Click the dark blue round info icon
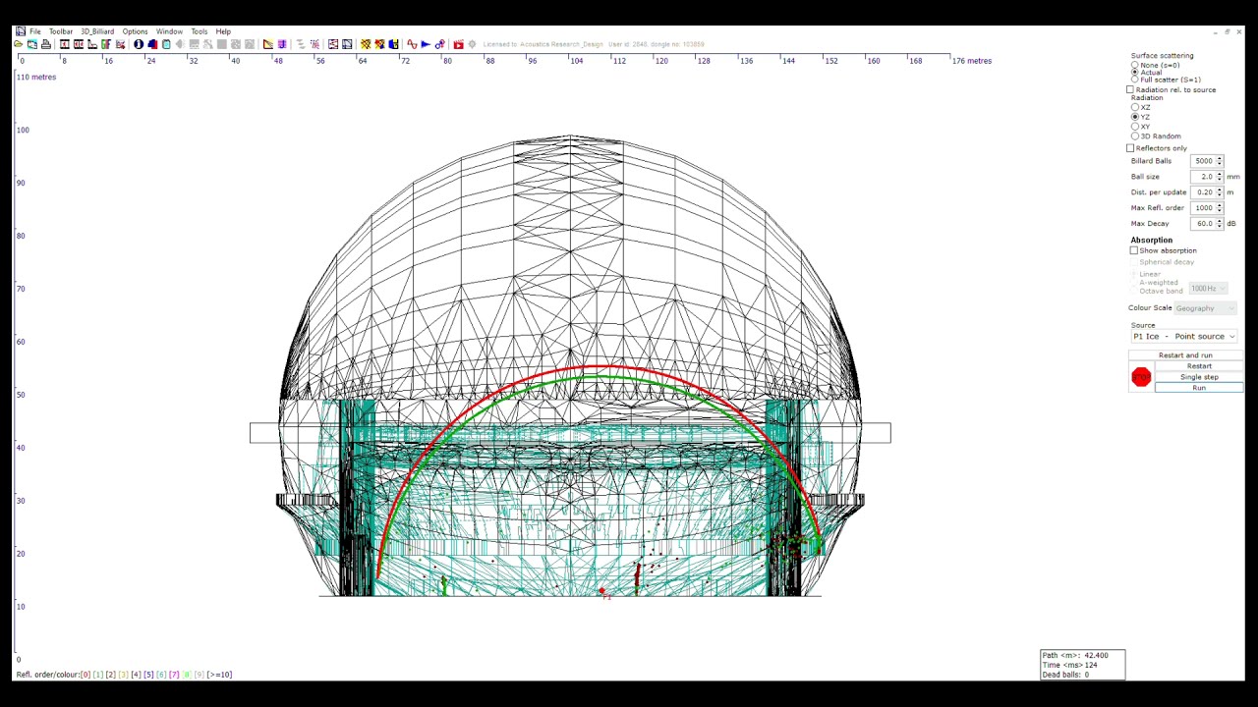Viewport: 1258px width, 707px height. pos(139,44)
